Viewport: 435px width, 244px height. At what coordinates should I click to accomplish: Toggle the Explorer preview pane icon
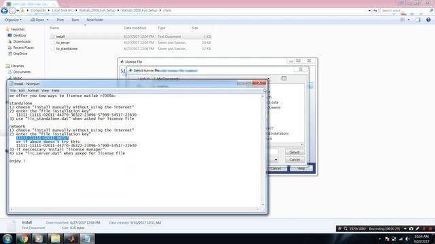pos(418,20)
